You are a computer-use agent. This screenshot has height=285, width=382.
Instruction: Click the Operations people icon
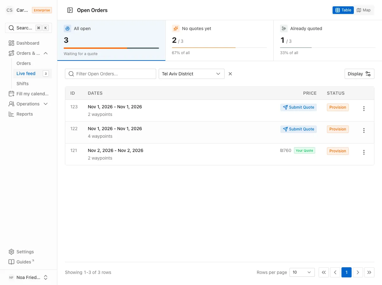point(11,104)
